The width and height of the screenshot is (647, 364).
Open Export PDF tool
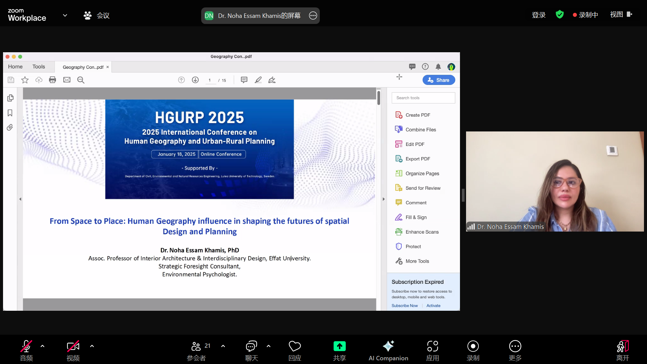[413, 159]
